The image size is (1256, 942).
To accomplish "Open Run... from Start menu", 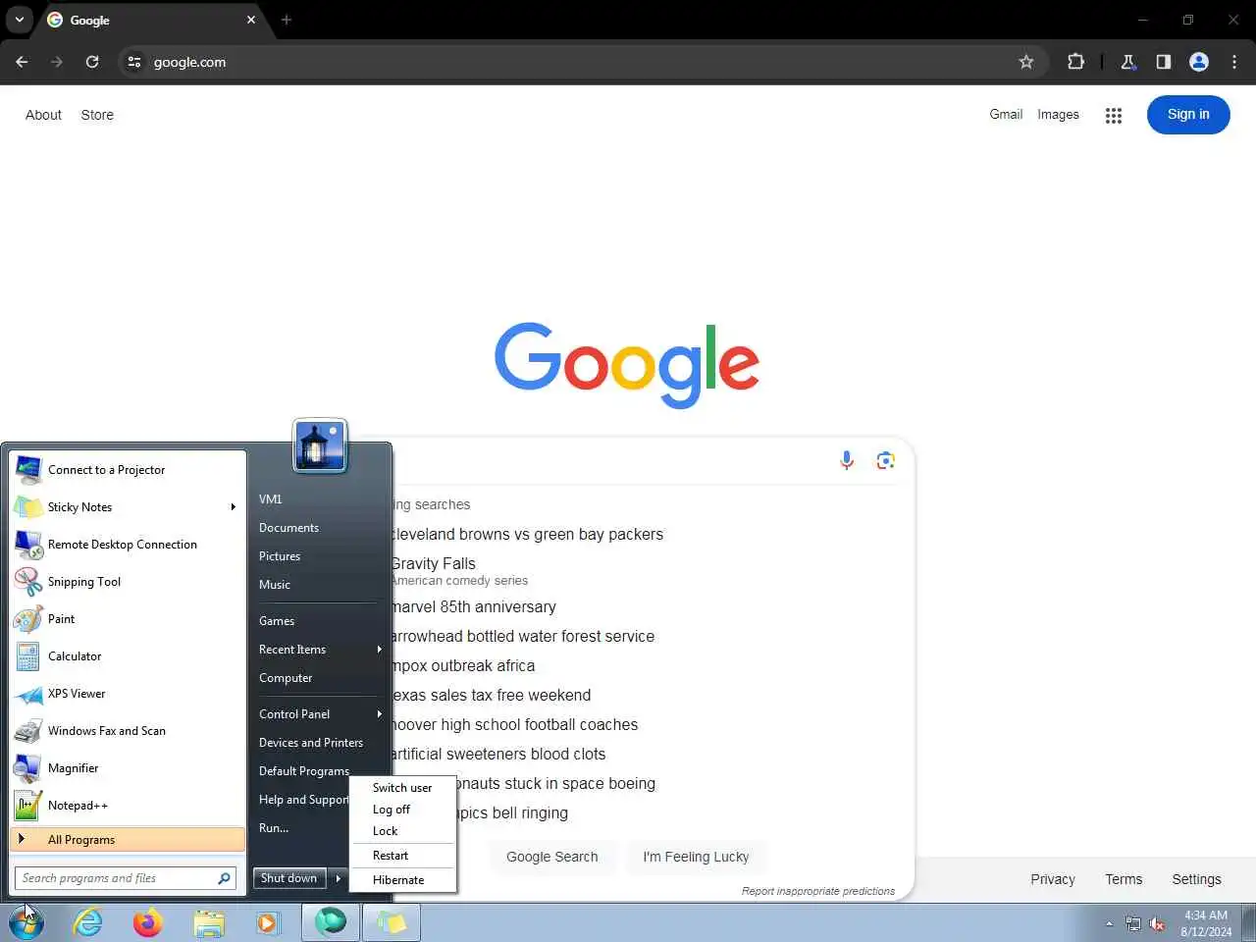I will (274, 828).
